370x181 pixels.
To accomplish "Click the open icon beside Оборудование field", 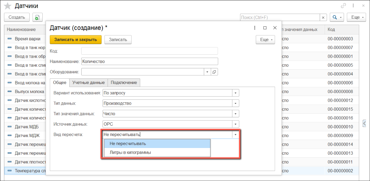I will coord(214,72).
